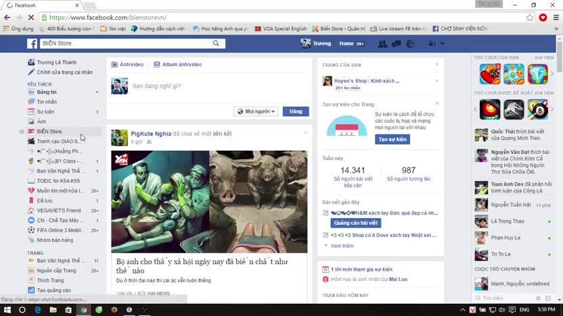Open the Candy Crush game icon
563x316 pixels.
coord(490,74)
